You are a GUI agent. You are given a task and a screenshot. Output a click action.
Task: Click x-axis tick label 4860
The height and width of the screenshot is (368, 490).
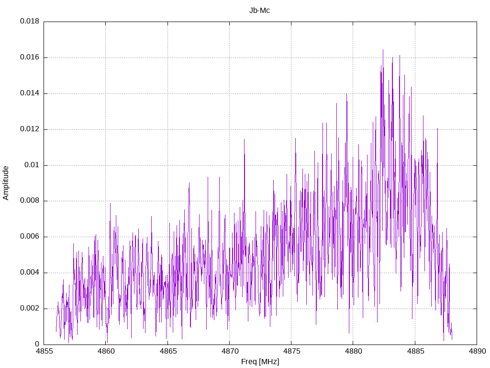(x=106, y=351)
